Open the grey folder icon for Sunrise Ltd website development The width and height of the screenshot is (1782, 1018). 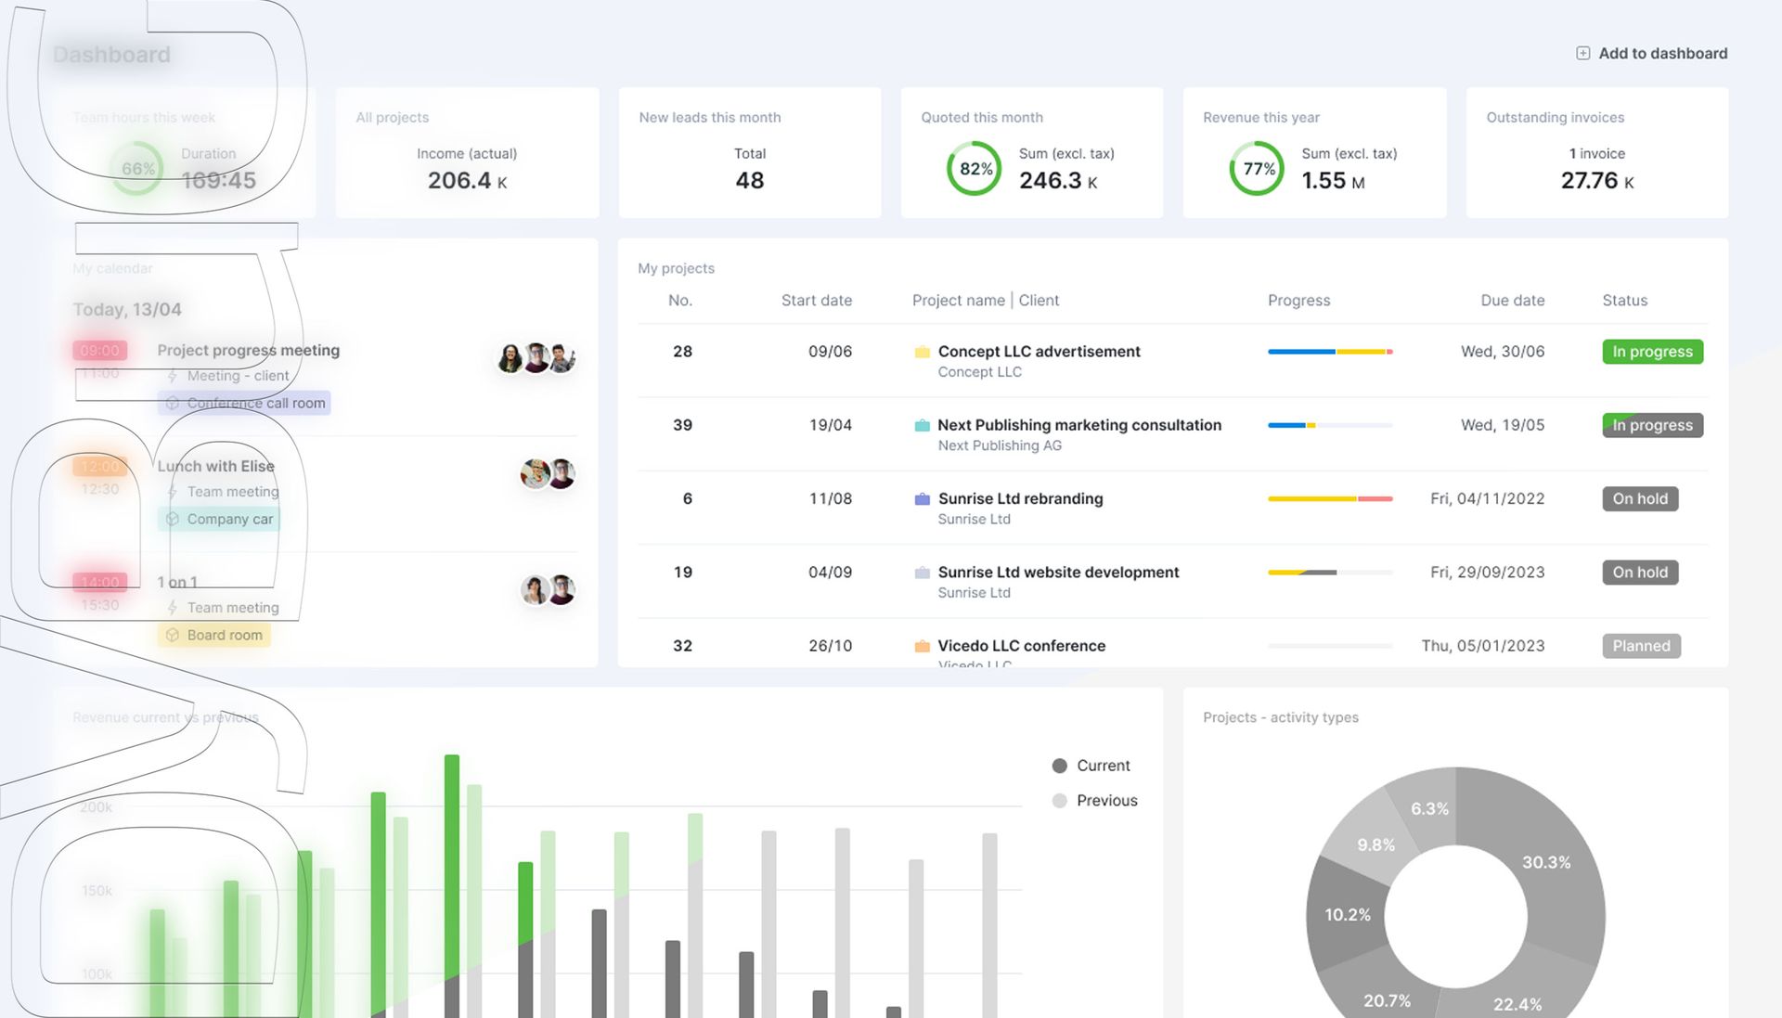click(x=922, y=573)
